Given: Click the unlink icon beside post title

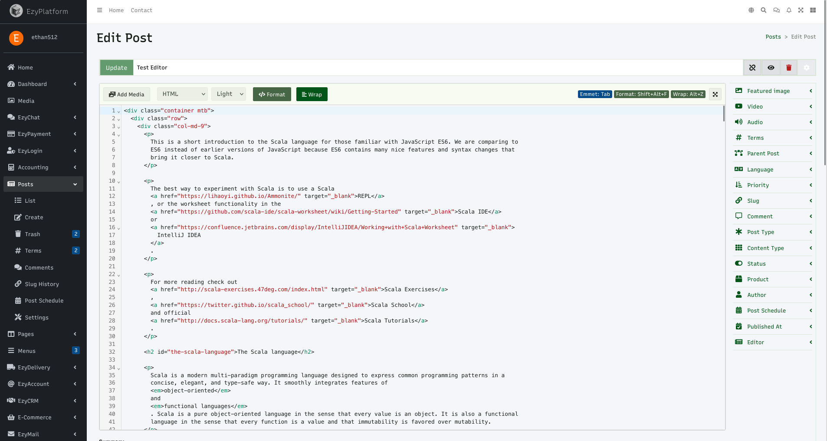Looking at the screenshot, I should [752, 68].
